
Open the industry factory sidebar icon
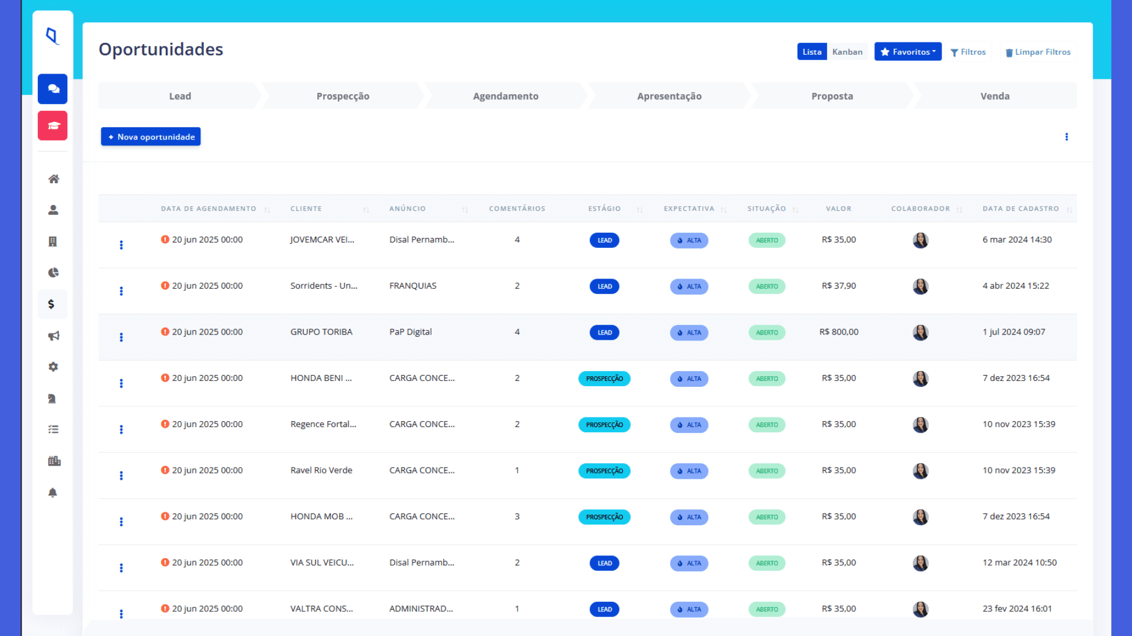tap(54, 461)
